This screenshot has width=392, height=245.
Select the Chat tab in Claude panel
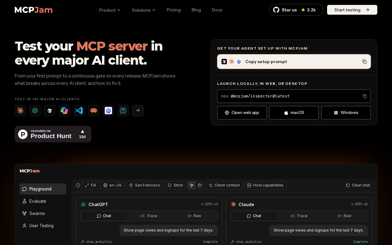tap(254, 216)
